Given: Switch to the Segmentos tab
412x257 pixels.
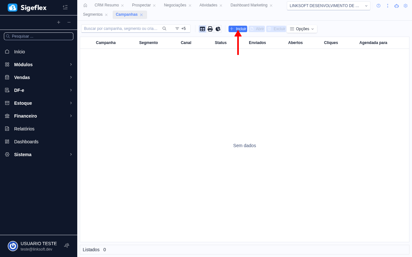Looking at the screenshot, I should point(93,14).
